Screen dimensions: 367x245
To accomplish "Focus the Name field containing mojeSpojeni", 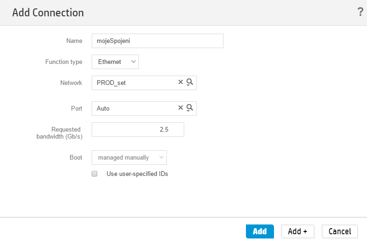I will pos(158,41).
